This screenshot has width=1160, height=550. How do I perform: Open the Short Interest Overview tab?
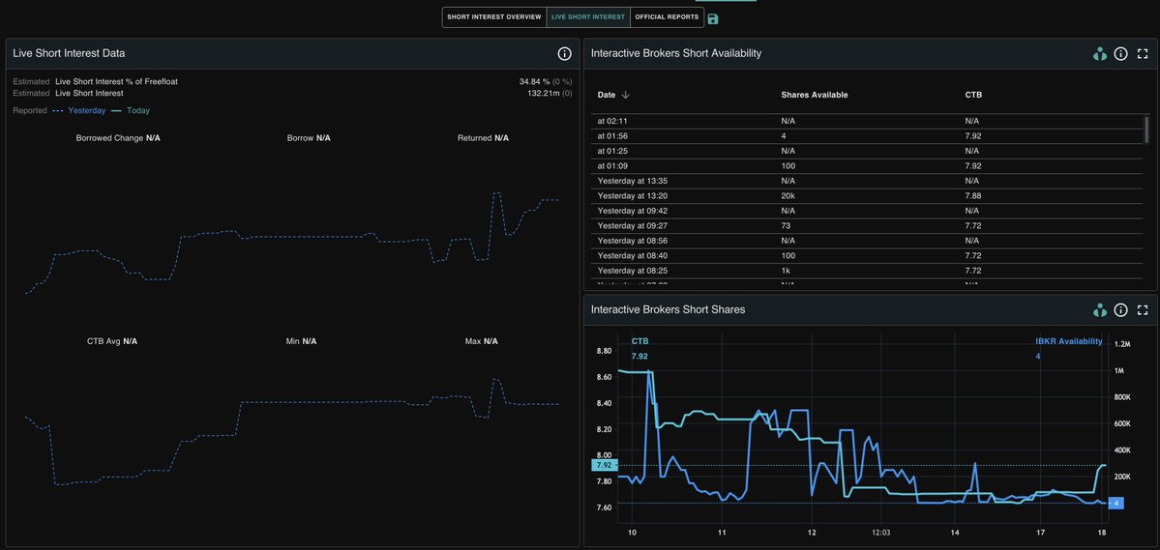(494, 17)
